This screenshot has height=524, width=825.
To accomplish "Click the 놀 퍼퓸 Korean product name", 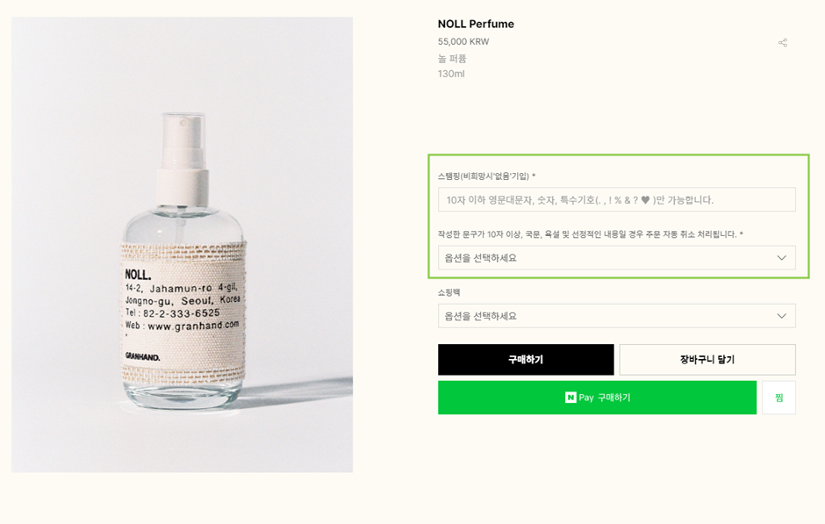I will pyautogui.click(x=452, y=59).
